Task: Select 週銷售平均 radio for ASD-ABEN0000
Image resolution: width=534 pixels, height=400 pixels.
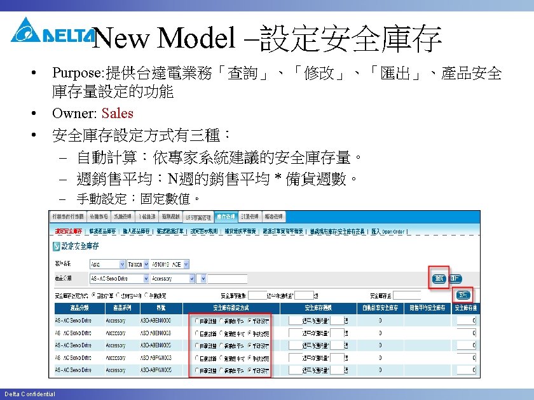Action: click(x=221, y=321)
